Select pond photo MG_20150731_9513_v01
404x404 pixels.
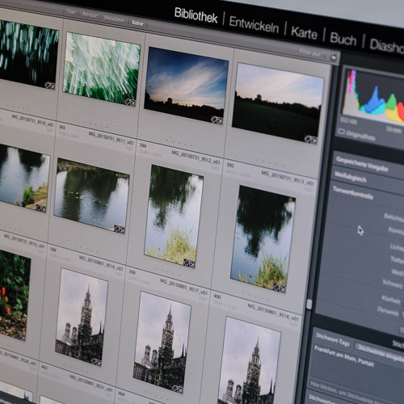point(263,239)
